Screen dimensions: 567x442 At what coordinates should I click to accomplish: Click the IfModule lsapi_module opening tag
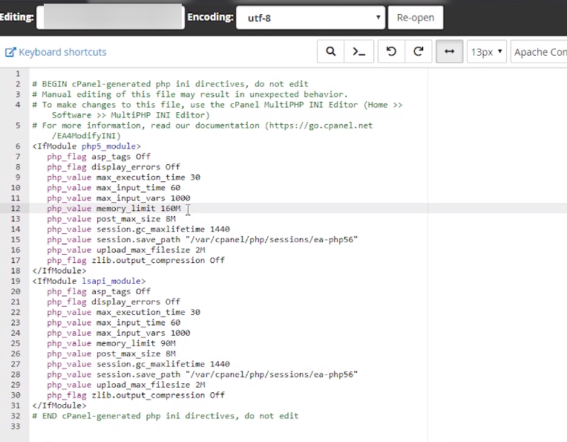pos(88,282)
